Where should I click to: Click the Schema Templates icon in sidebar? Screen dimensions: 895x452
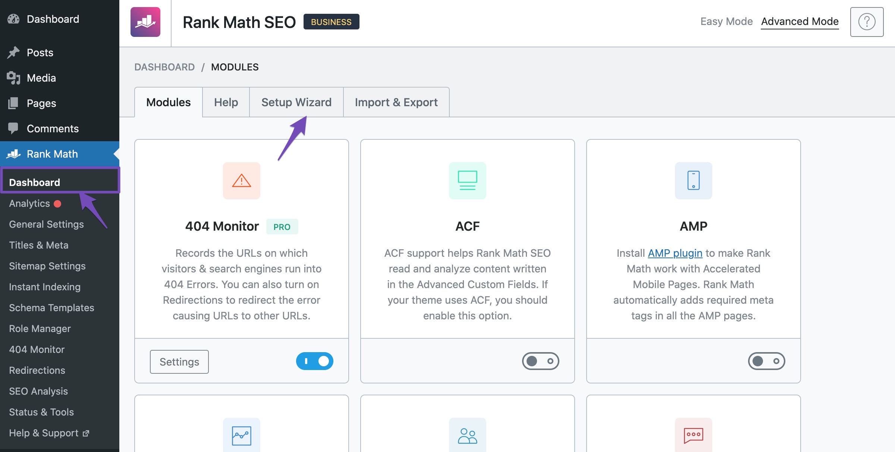click(x=51, y=307)
